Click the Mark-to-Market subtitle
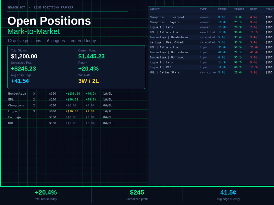This screenshot has width=274, height=205. click(x=33, y=31)
